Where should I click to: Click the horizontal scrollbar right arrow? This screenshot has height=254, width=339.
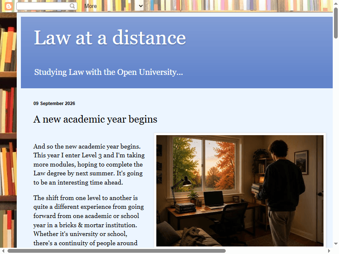click(x=329, y=251)
